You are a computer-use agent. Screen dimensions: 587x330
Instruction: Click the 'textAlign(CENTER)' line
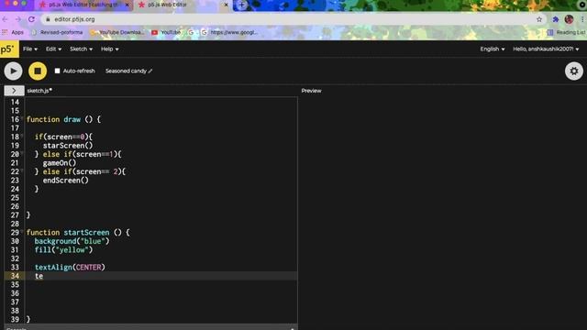[x=70, y=267]
